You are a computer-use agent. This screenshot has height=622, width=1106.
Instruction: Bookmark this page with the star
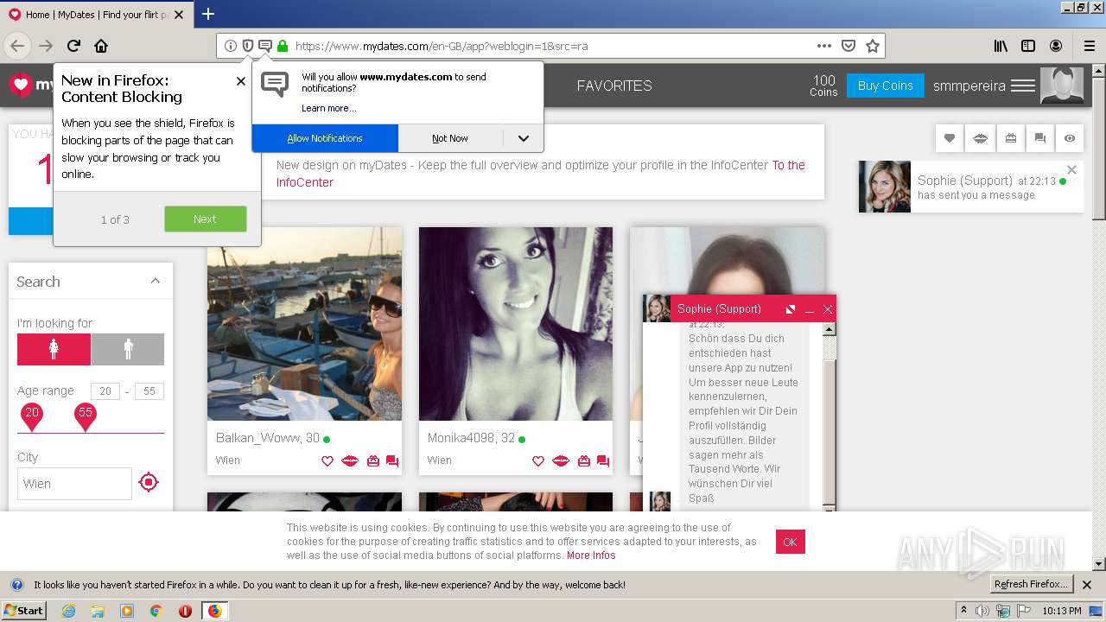[x=873, y=46]
